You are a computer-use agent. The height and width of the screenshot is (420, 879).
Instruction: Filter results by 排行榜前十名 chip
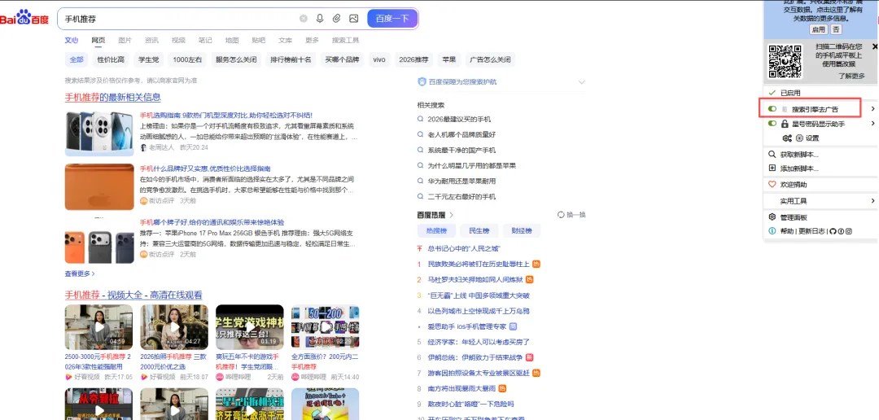pos(291,59)
